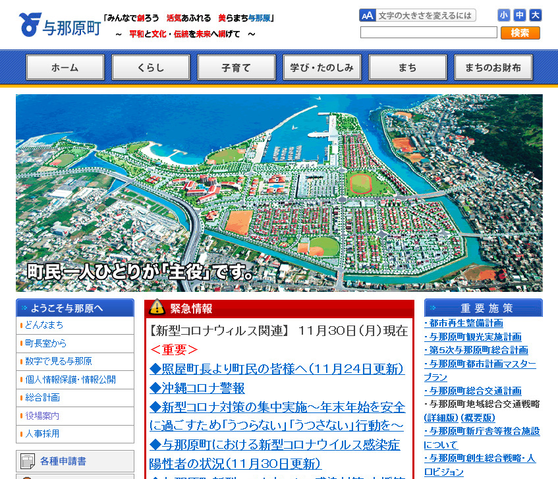Click the aerial town hero image
This screenshot has width=558, height=479.
point(279,193)
